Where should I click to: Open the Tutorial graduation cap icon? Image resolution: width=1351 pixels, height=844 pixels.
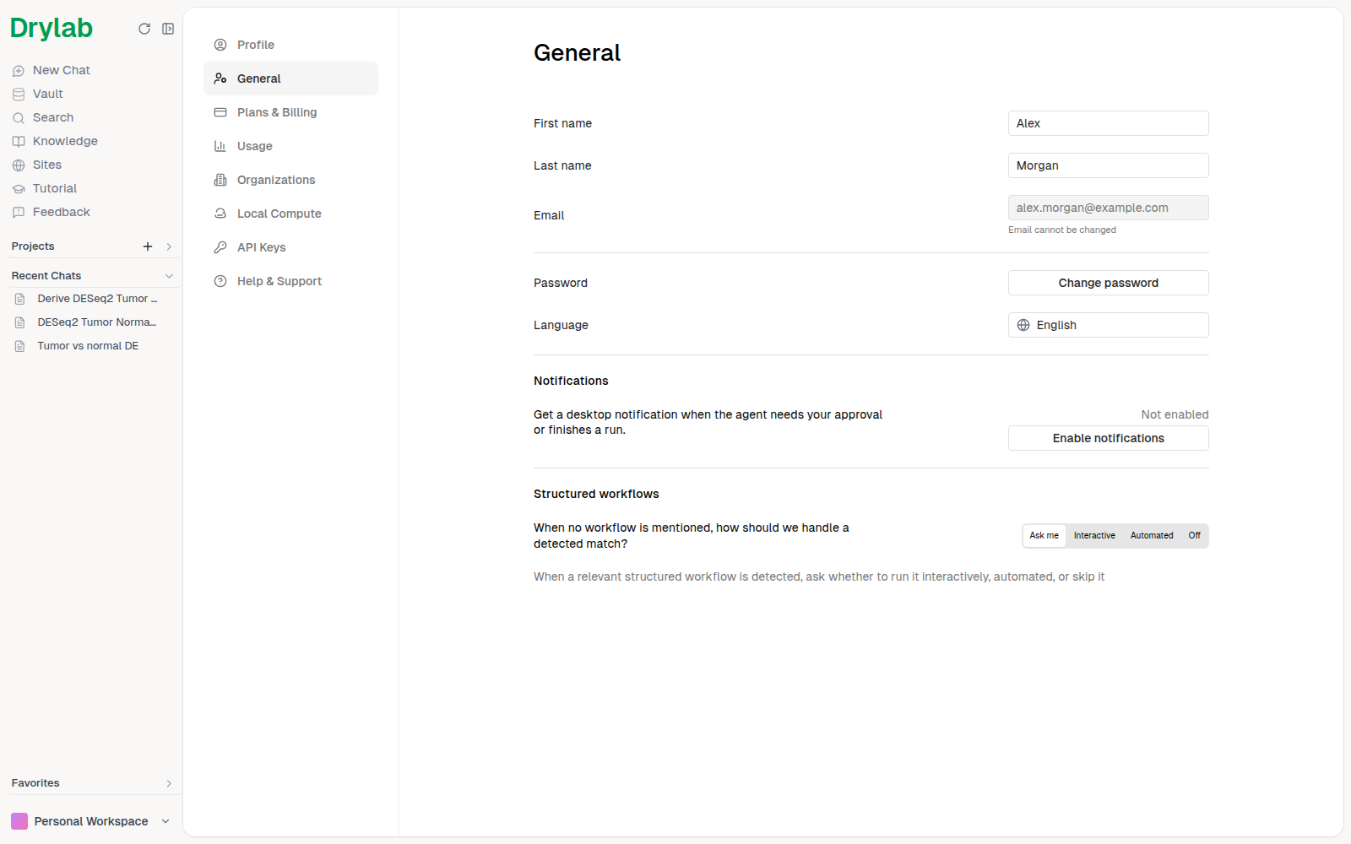click(19, 189)
